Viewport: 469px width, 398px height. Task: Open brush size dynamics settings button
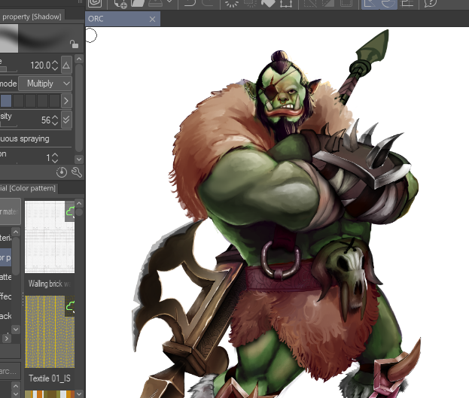pyautogui.click(x=66, y=65)
